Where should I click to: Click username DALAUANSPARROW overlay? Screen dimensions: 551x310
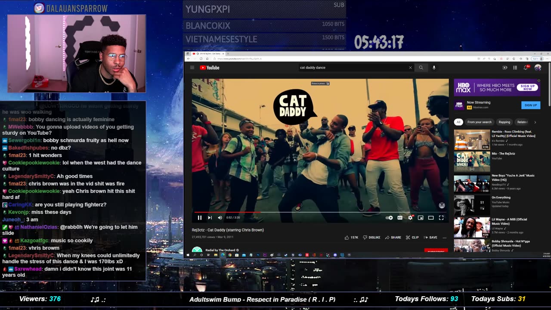pyautogui.click(x=77, y=8)
